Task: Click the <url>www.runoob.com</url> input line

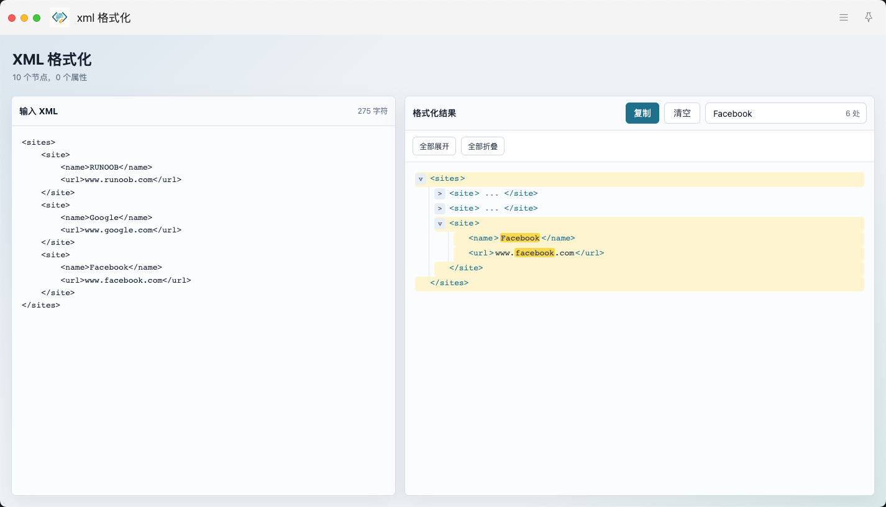Action: coord(121,180)
